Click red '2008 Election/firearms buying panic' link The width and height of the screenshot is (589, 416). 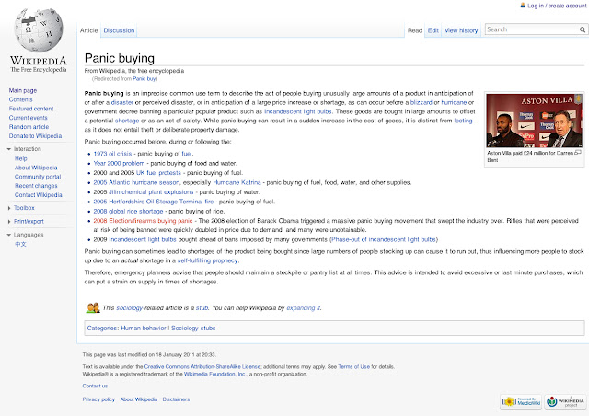click(144, 221)
